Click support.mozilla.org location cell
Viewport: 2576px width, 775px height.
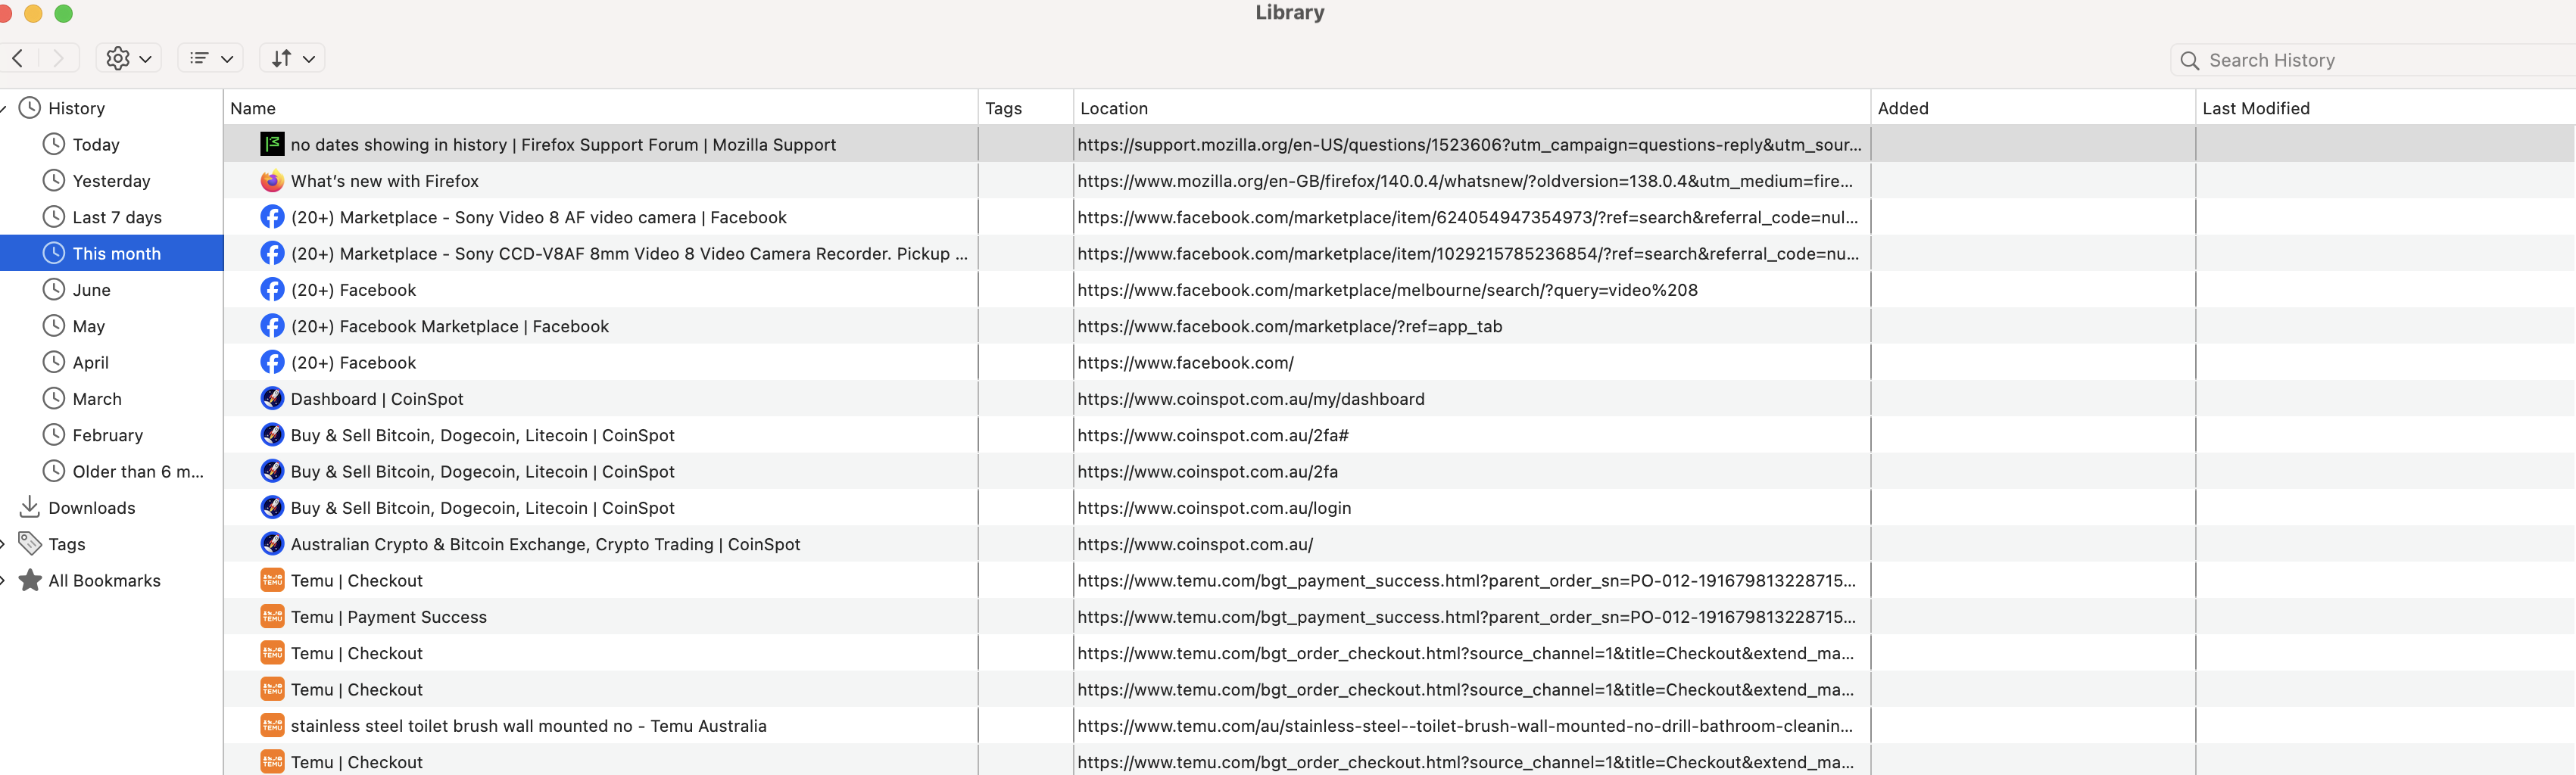click(x=1471, y=144)
